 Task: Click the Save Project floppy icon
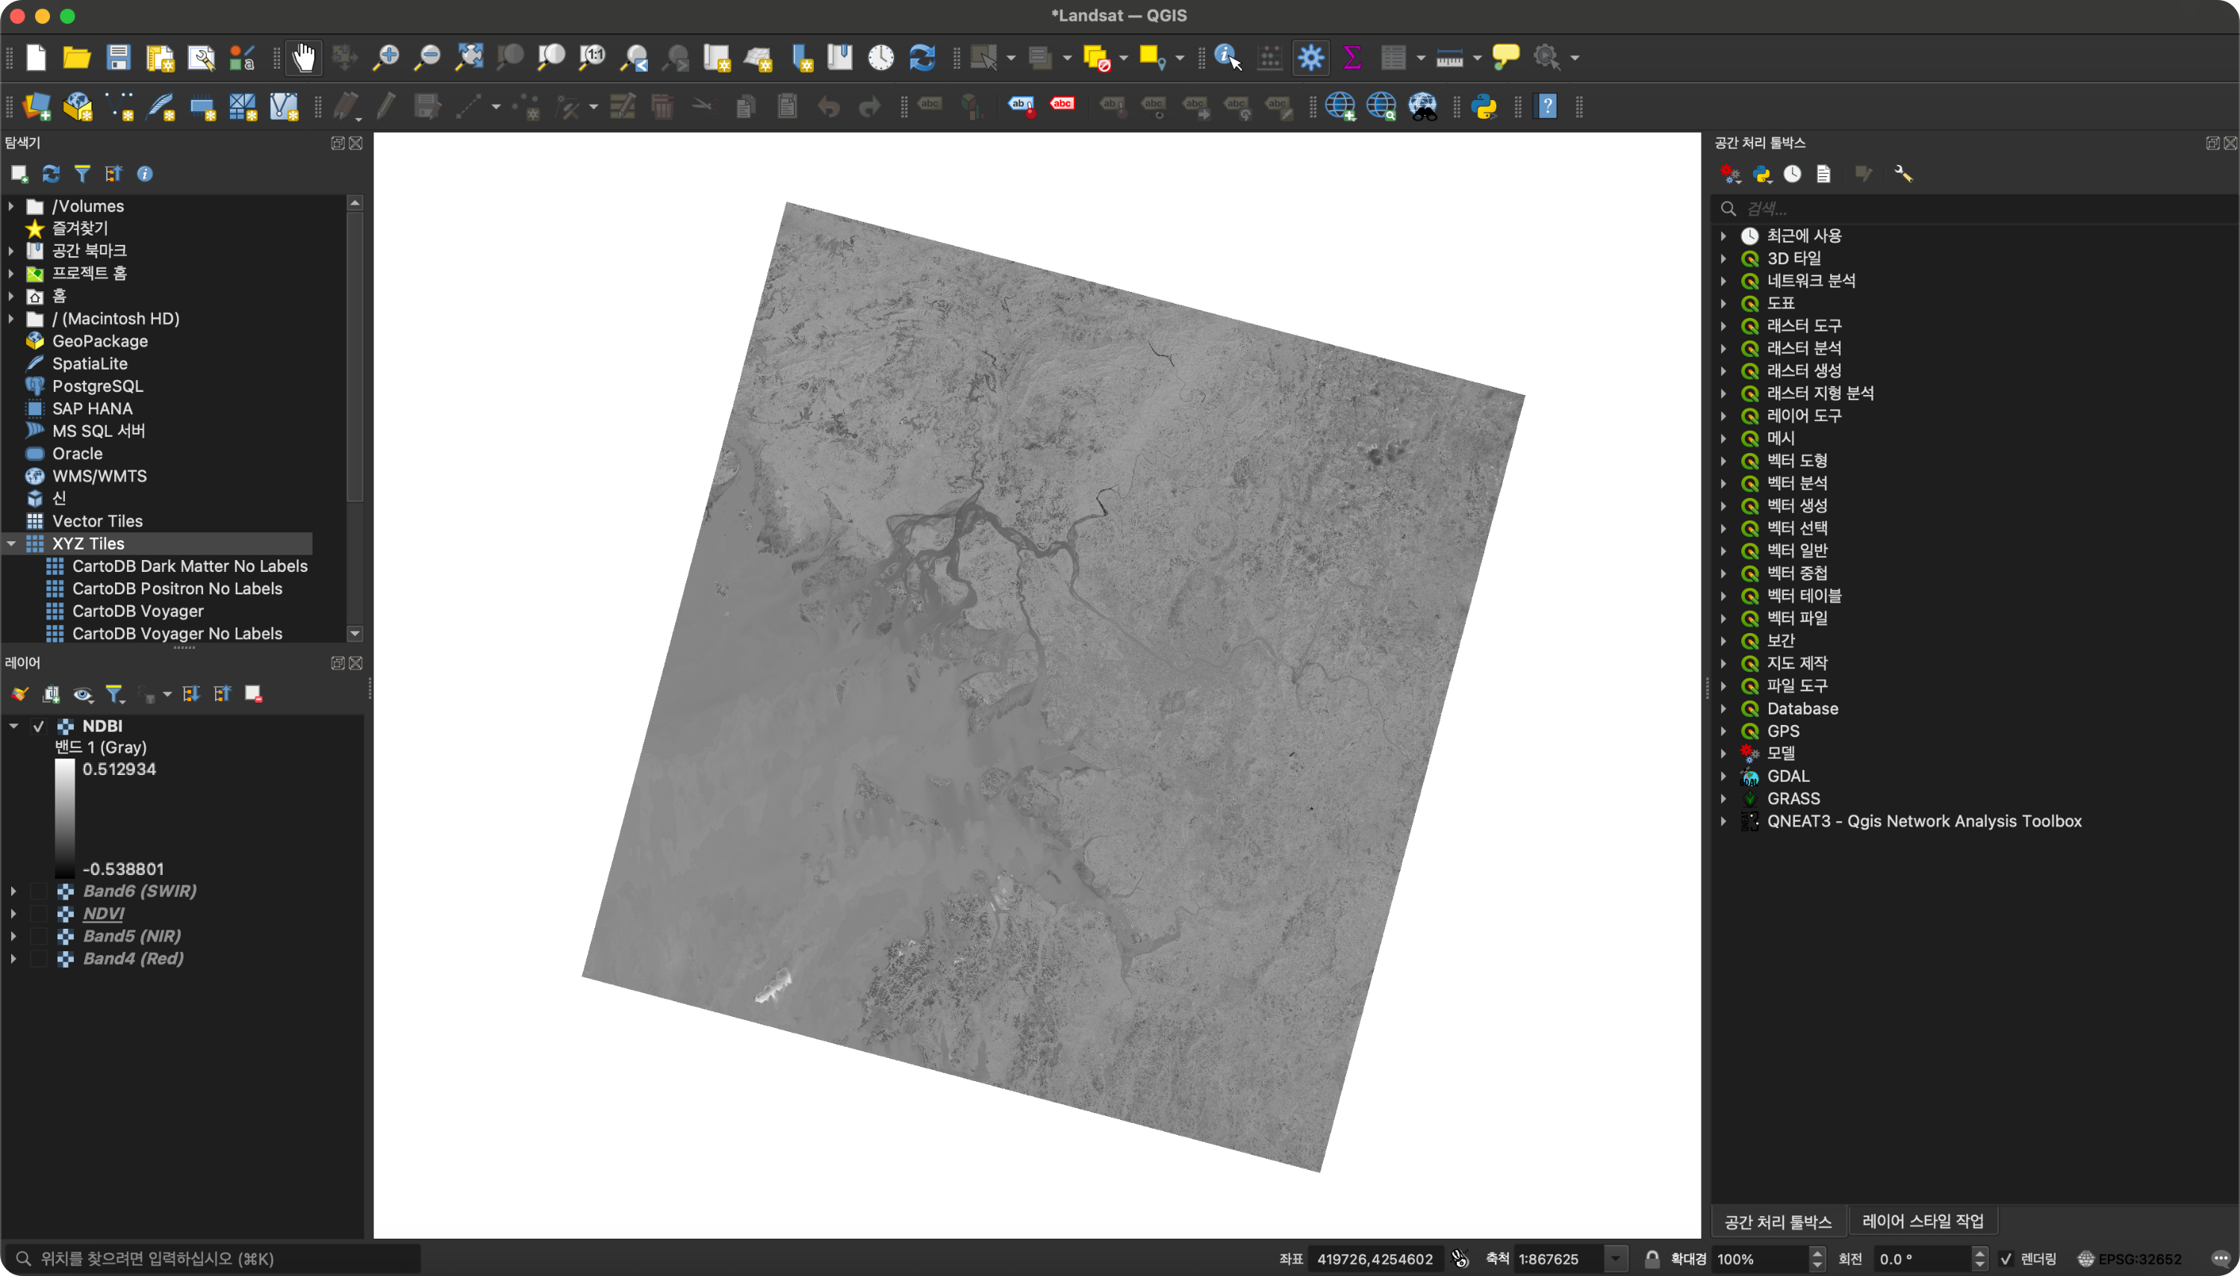coord(118,57)
